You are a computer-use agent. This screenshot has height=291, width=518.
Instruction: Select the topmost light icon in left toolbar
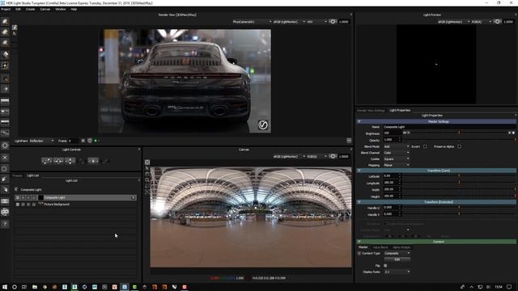point(5,22)
